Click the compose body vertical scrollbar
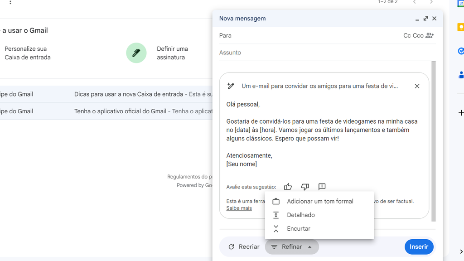Screen dimensions: 464x261 pos(434,141)
